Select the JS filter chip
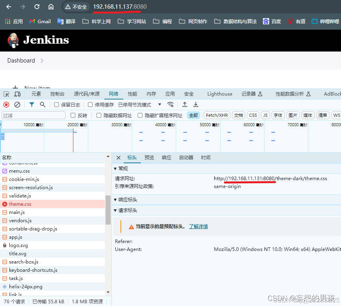 point(265,115)
